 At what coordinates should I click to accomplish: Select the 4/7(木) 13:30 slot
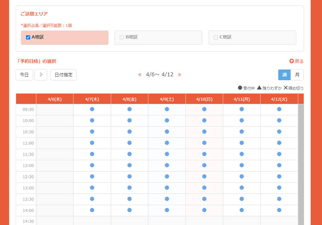tap(92, 199)
